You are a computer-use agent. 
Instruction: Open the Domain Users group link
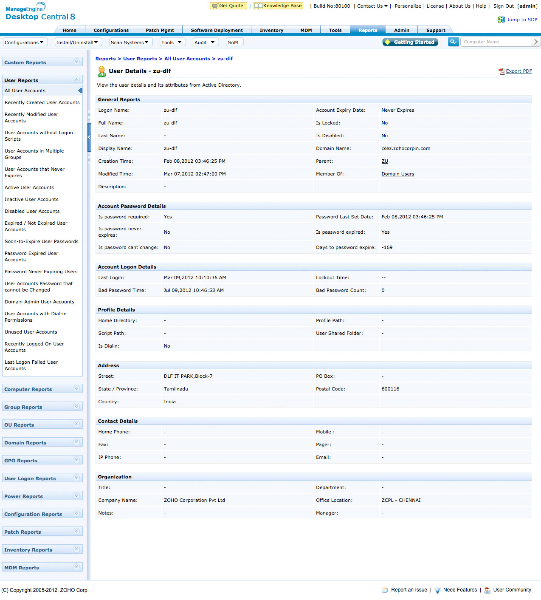(397, 174)
